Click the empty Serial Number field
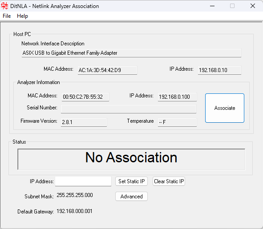This screenshot has height=229, width=263. coord(129,109)
